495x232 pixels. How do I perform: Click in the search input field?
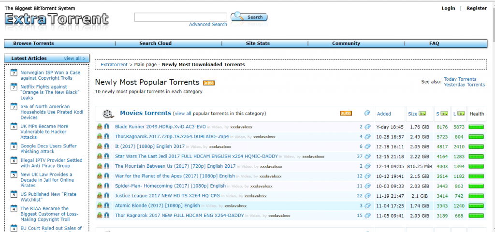tap(181, 17)
